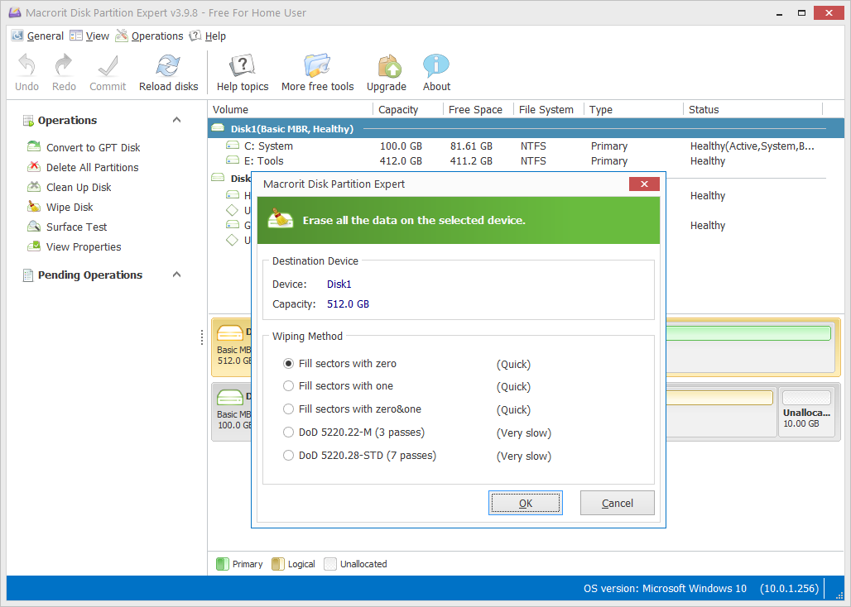Start the Wipe Disk operation
This screenshot has width=851, height=607.
[x=70, y=207]
